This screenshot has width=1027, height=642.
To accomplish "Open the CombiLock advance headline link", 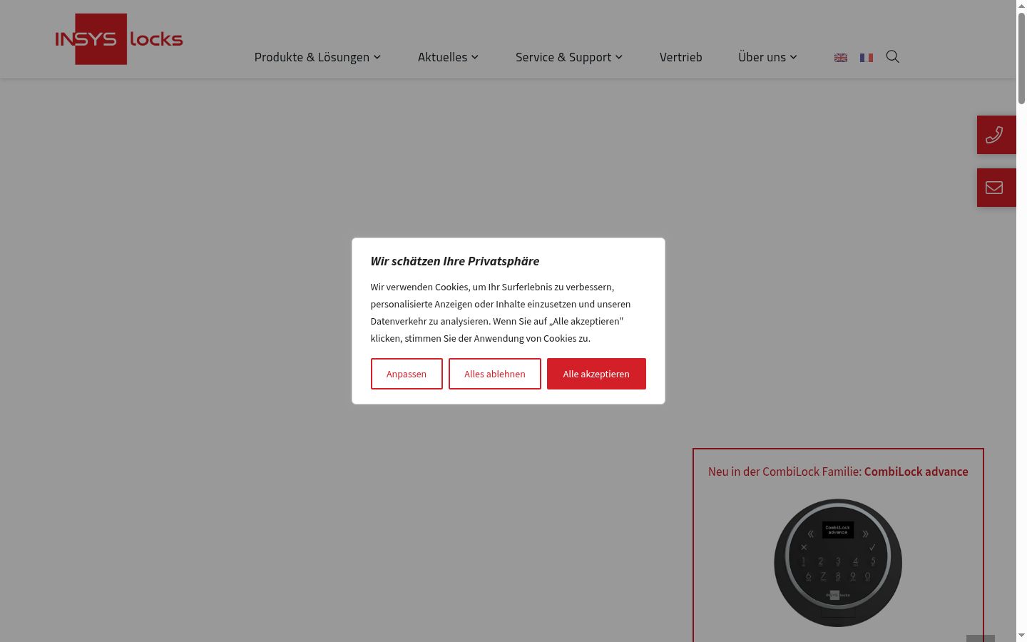I will coord(838,472).
